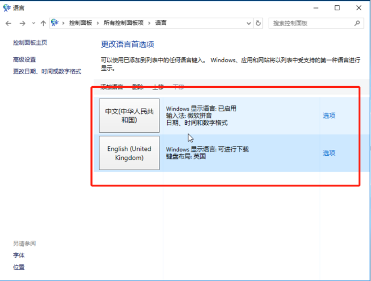Click Windows 显示语言: 已启用 text

click(x=201, y=109)
